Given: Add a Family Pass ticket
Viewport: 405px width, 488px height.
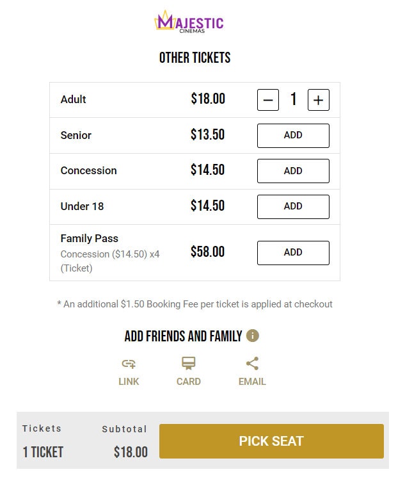Looking at the screenshot, I should tap(293, 253).
